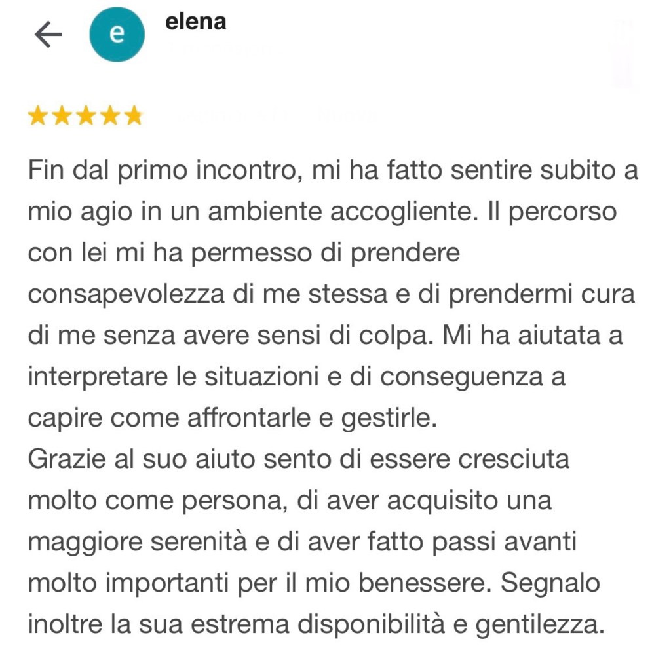671x652 pixels.
Task: Click the line "con lei mi ha permesso"
Action: 244,253
